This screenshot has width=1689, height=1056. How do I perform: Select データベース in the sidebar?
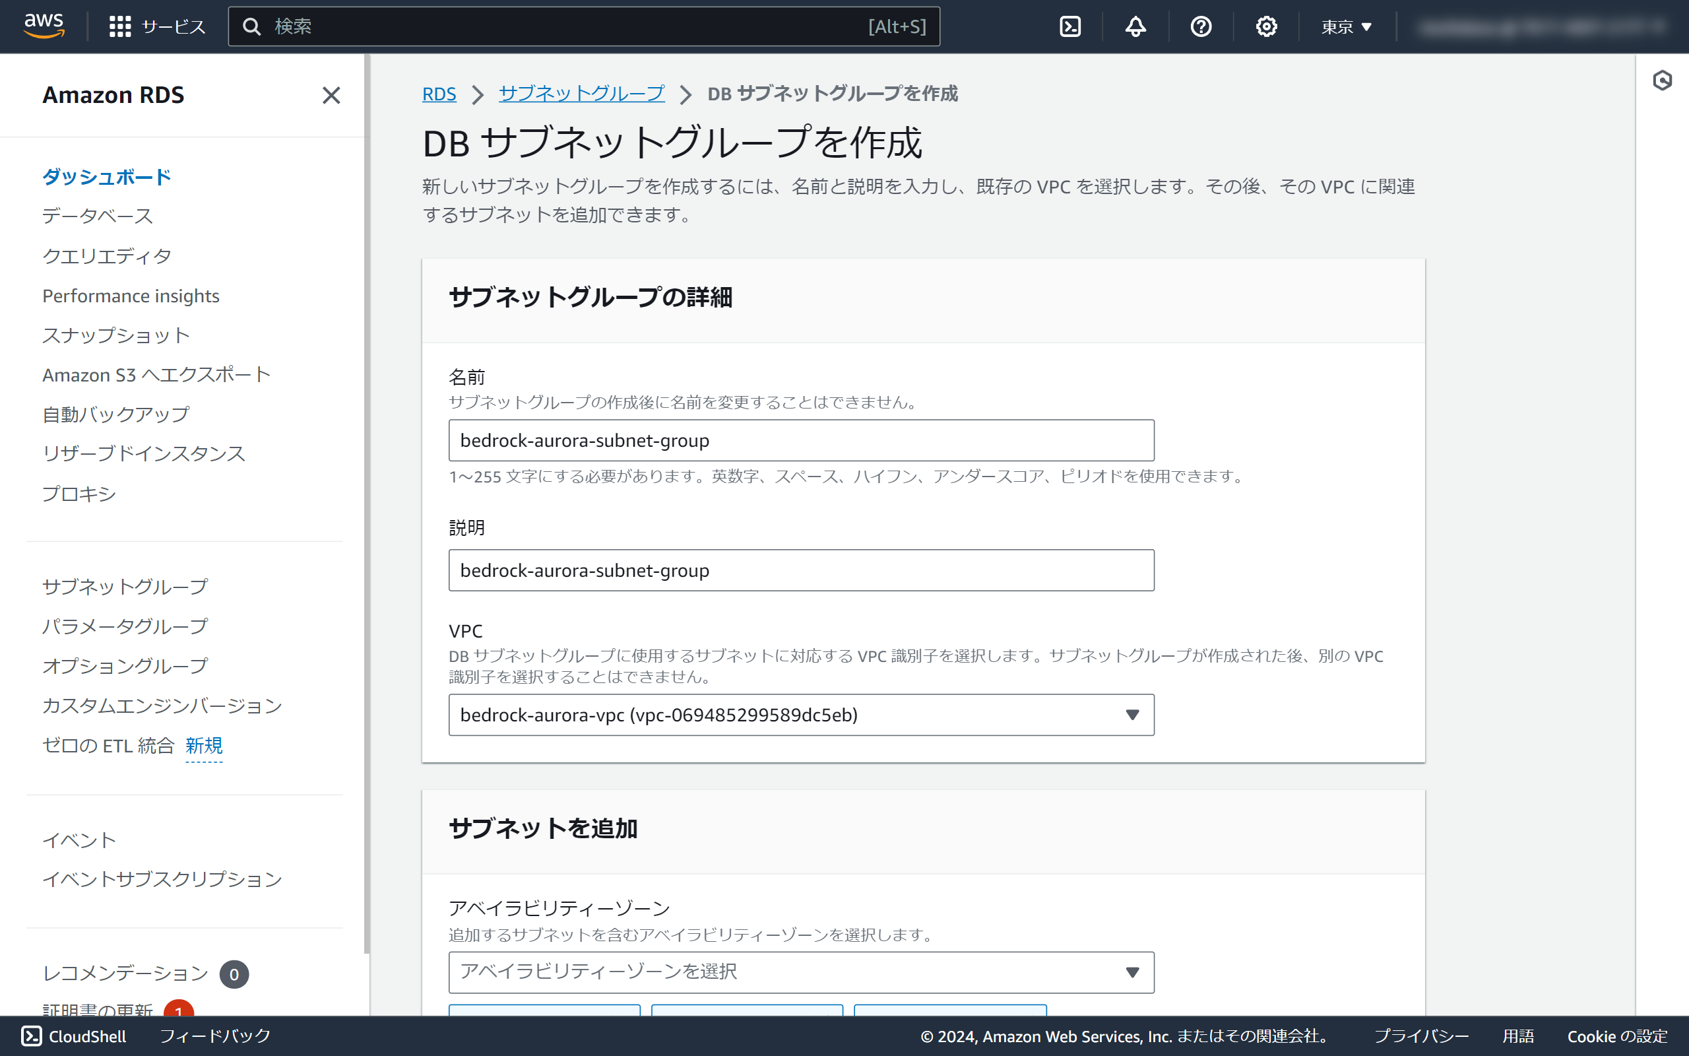point(97,216)
